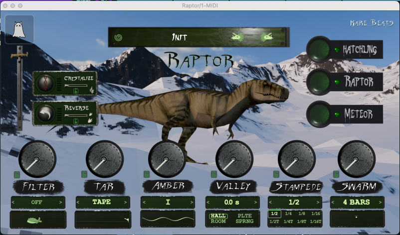
Task: Click the sleeping turtle filter display
Action: click(x=38, y=220)
